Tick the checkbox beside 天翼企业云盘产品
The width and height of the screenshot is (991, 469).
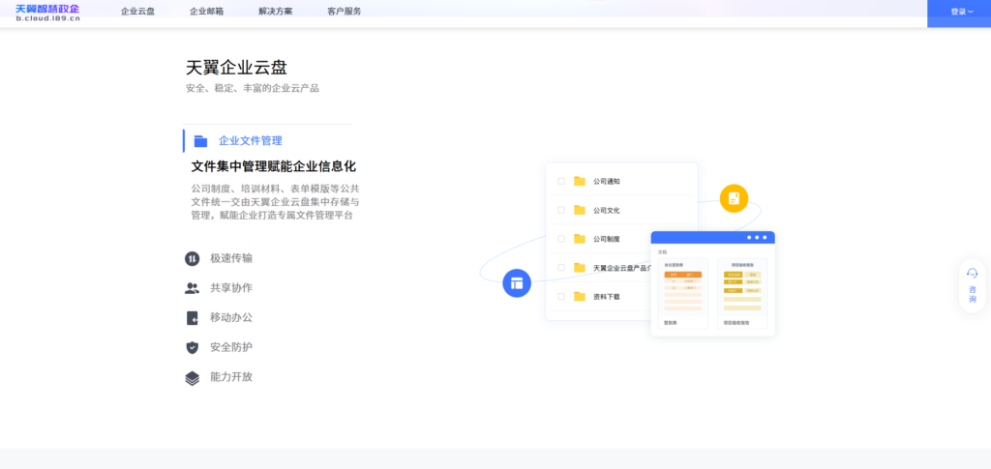561,268
